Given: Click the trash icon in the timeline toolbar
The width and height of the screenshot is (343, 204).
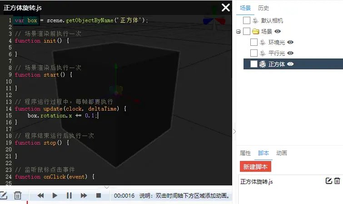Looking at the screenshot, I should tap(17, 195).
